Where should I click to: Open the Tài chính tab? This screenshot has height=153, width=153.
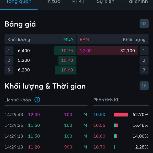(x=137, y=2)
